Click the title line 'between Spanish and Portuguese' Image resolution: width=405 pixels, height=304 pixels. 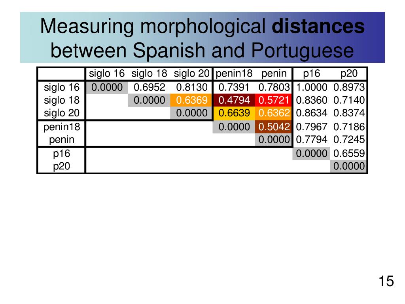202,50
